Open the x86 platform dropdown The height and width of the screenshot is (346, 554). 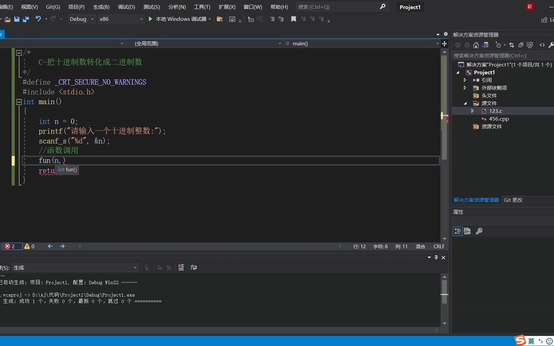click(x=121, y=19)
